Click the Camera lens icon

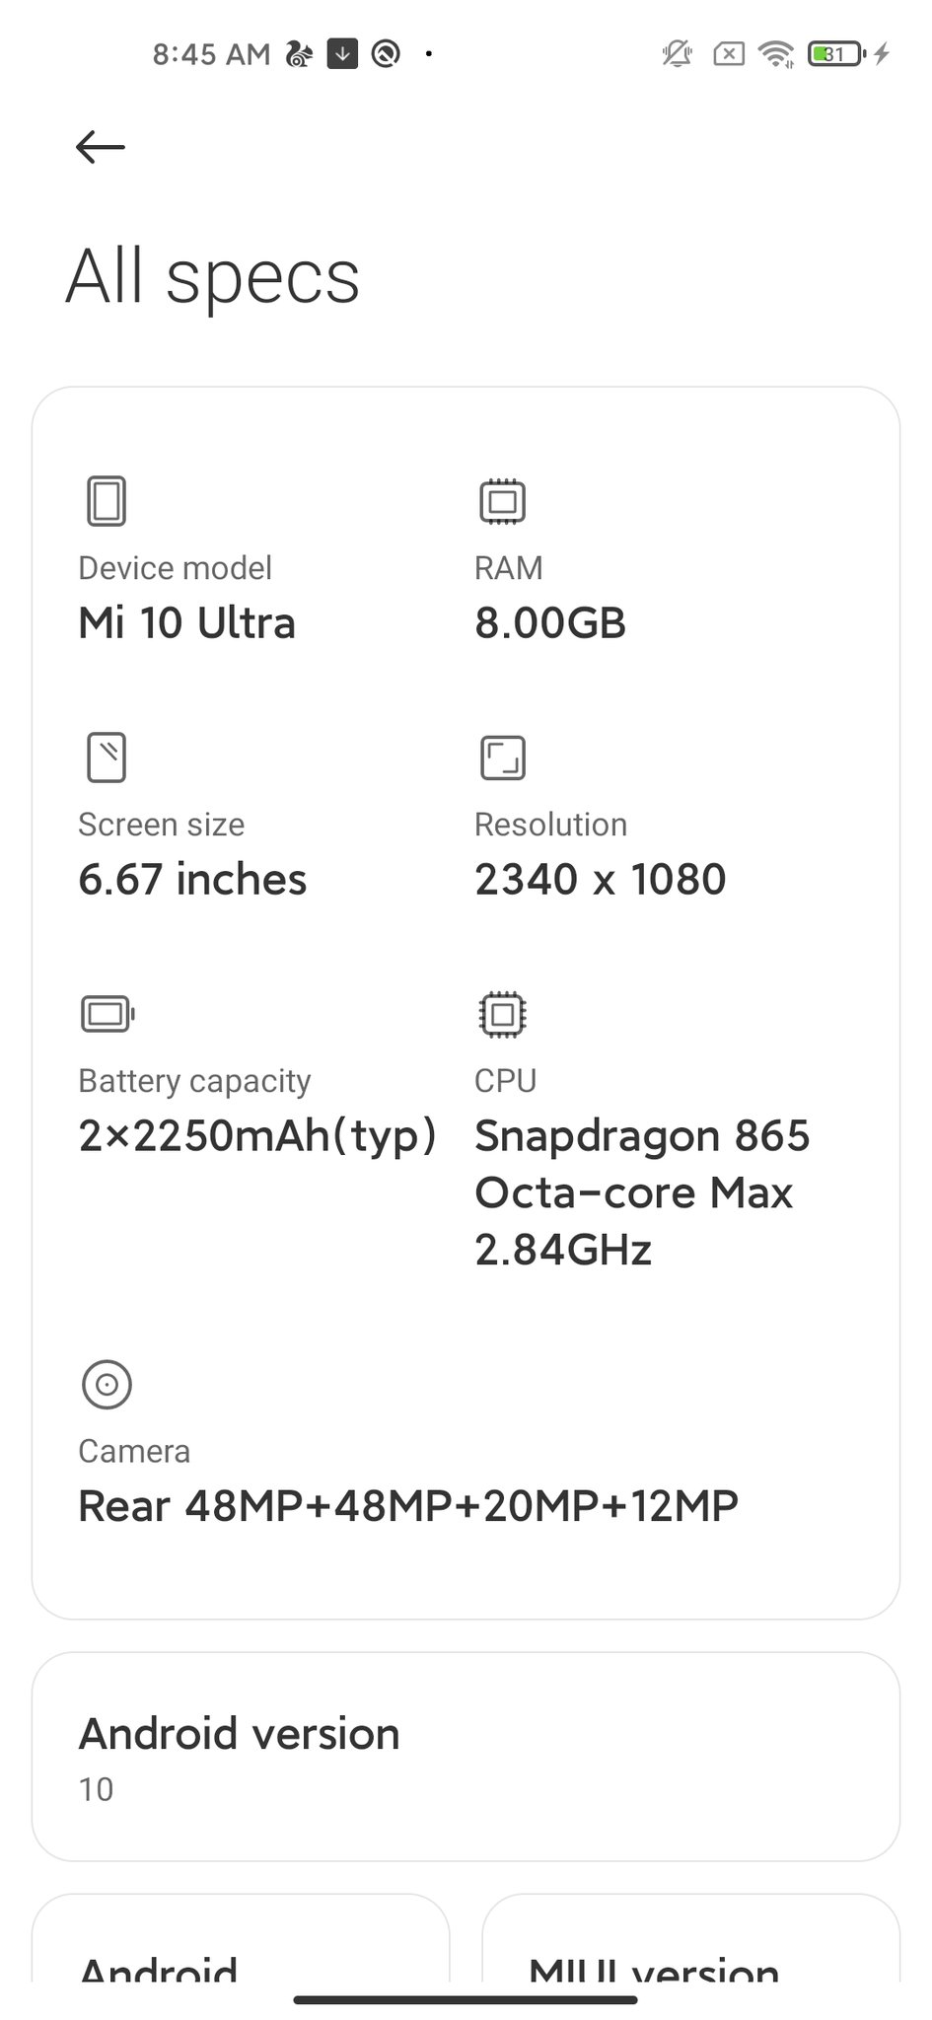click(x=107, y=1384)
